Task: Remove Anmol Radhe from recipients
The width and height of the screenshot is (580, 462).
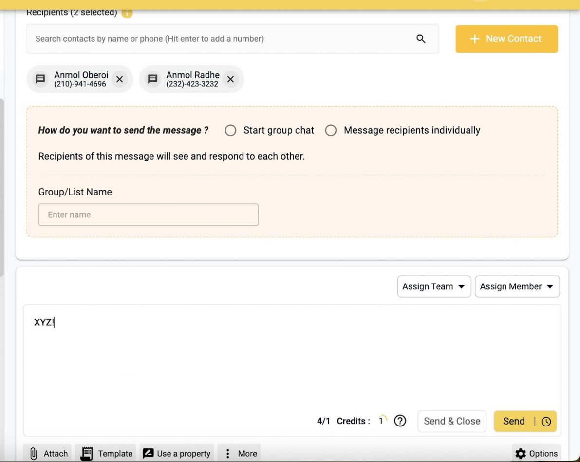Action: coord(230,79)
